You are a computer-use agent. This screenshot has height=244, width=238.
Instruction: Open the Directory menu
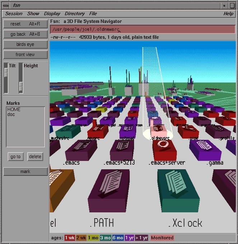(x=75, y=14)
